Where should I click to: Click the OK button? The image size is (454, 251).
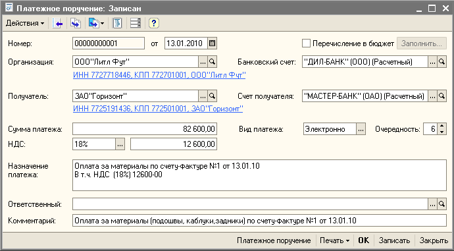click(x=364, y=240)
